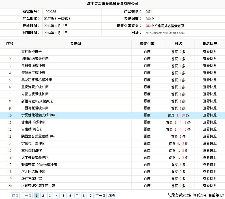The width and height of the screenshot is (225, 199).
Task: Jump to page 5
Action: (x=63, y=196)
